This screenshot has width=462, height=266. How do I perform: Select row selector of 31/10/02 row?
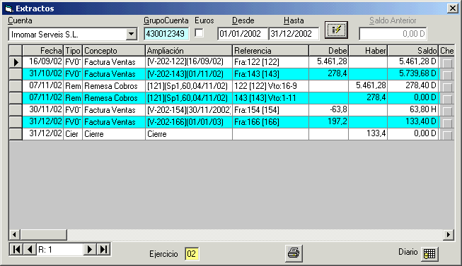[x=16, y=74]
